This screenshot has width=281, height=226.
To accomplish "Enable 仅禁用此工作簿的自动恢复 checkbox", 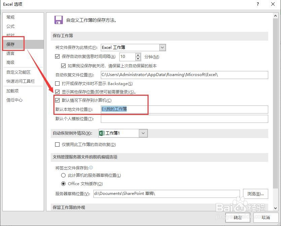I will coord(57,144).
